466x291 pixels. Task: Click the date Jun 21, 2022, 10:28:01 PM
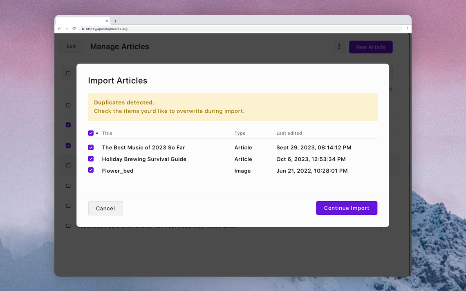(x=312, y=171)
